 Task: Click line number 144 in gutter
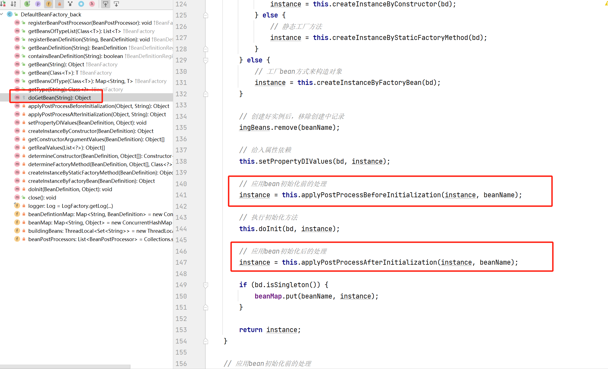point(181,229)
